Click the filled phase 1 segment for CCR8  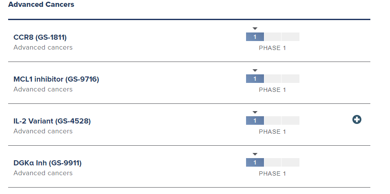[x=255, y=37]
